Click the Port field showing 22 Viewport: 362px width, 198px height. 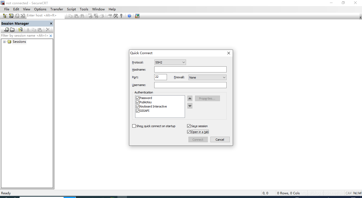pyautogui.click(x=161, y=77)
